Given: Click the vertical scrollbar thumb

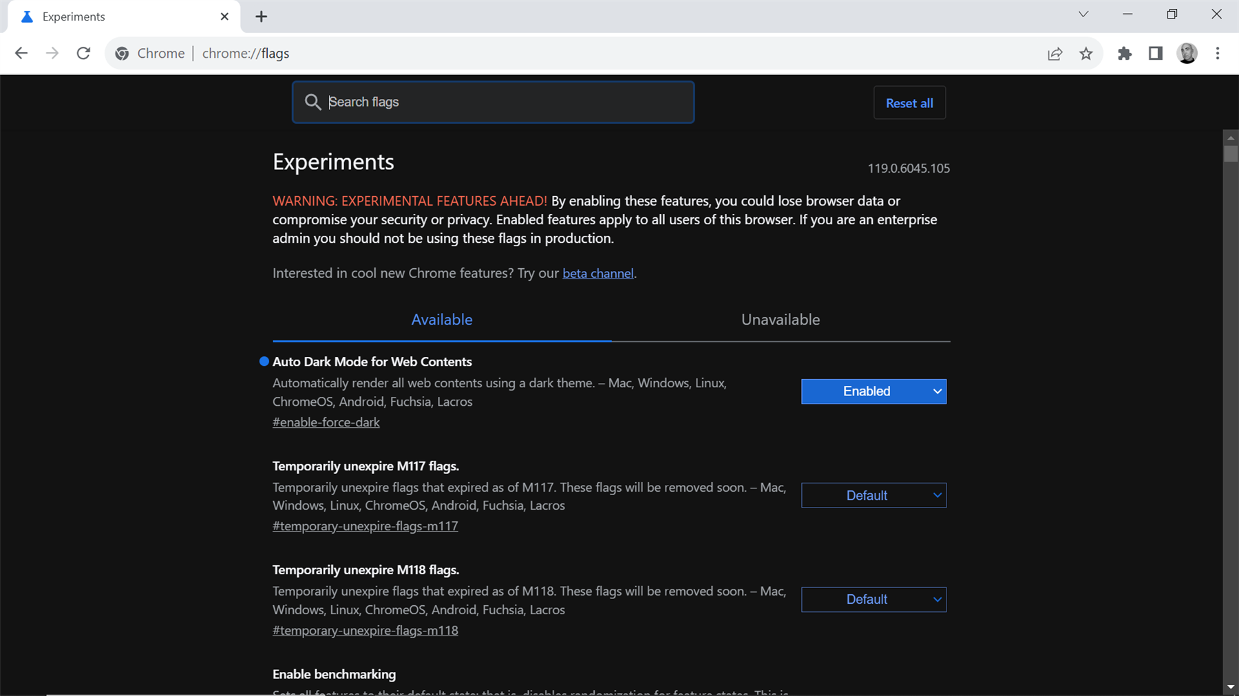Looking at the screenshot, I should 1231,153.
